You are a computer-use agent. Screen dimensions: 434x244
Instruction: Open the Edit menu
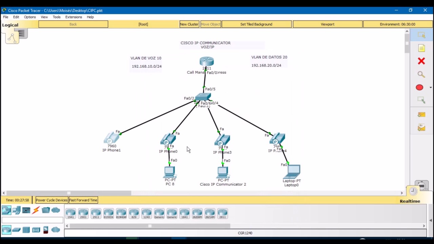click(x=16, y=17)
